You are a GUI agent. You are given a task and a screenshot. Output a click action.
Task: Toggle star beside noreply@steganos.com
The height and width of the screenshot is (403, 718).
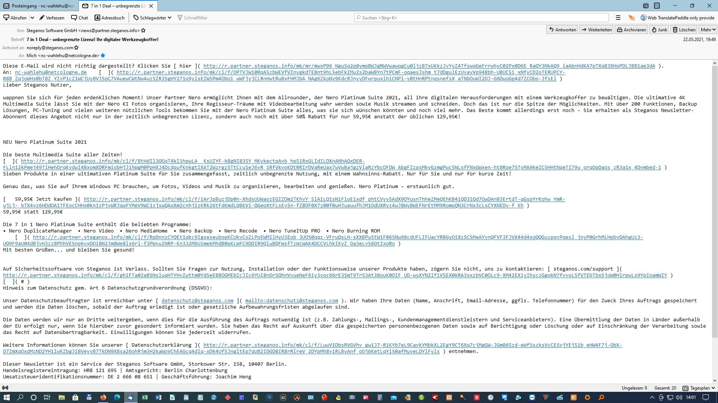click(x=77, y=48)
